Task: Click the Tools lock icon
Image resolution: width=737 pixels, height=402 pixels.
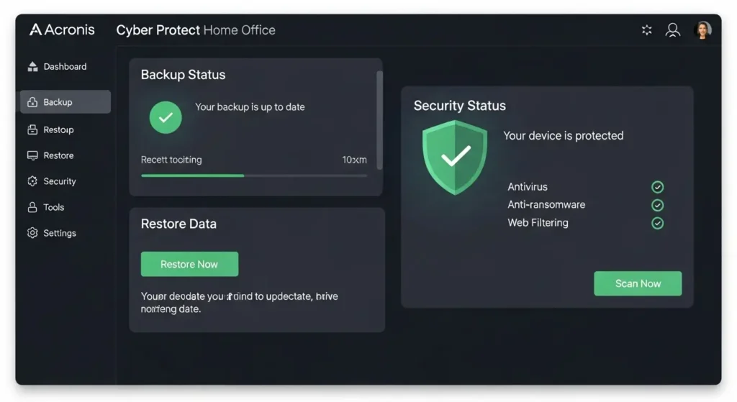Action: pos(32,207)
